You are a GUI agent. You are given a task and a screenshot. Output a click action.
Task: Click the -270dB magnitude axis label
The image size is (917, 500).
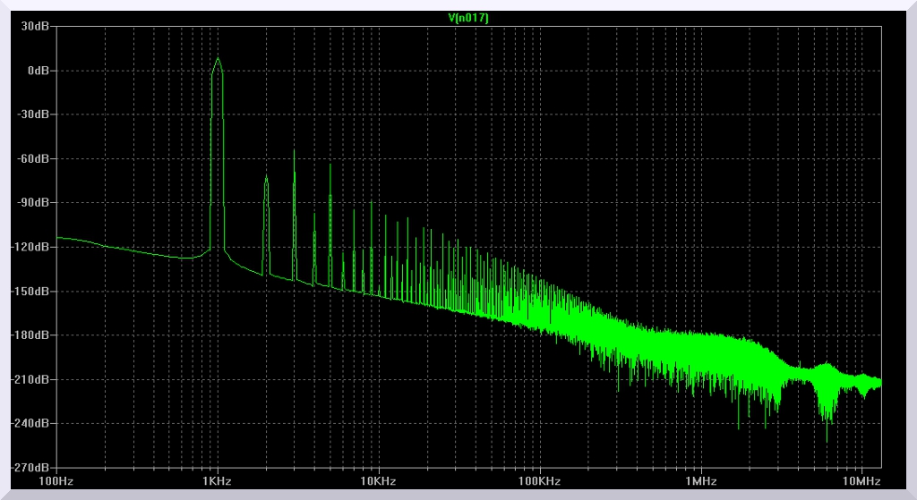click(x=30, y=468)
